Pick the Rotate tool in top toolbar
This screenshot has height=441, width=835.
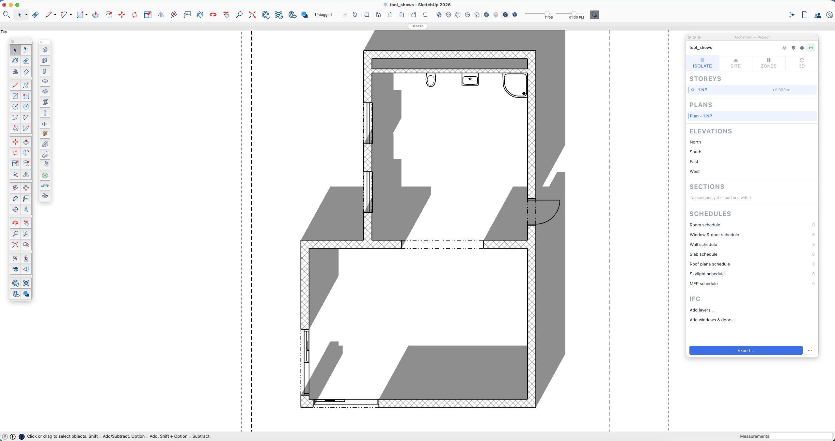tap(134, 15)
